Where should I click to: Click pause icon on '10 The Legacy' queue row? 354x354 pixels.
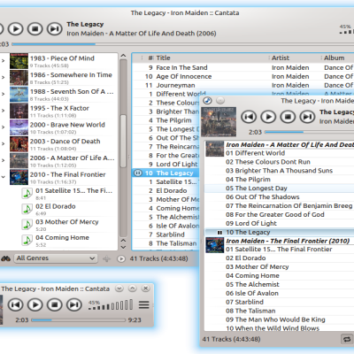138,173
